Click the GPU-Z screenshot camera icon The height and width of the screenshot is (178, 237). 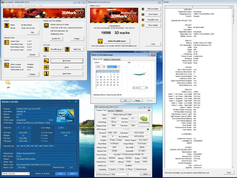click(x=149, y=110)
